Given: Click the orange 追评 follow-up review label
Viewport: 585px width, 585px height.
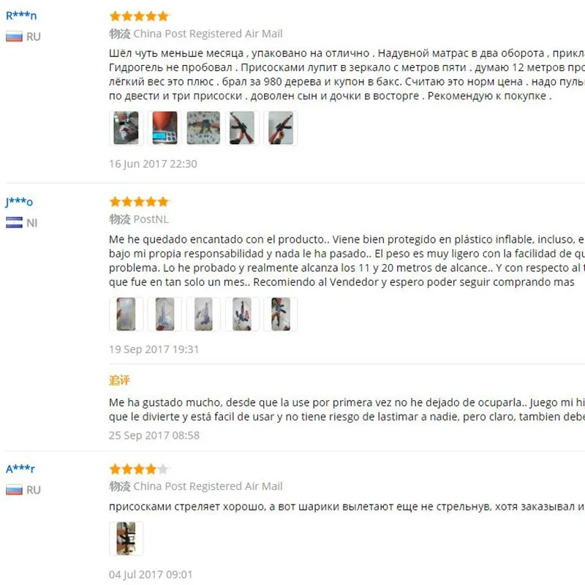Looking at the screenshot, I should [119, 380].
